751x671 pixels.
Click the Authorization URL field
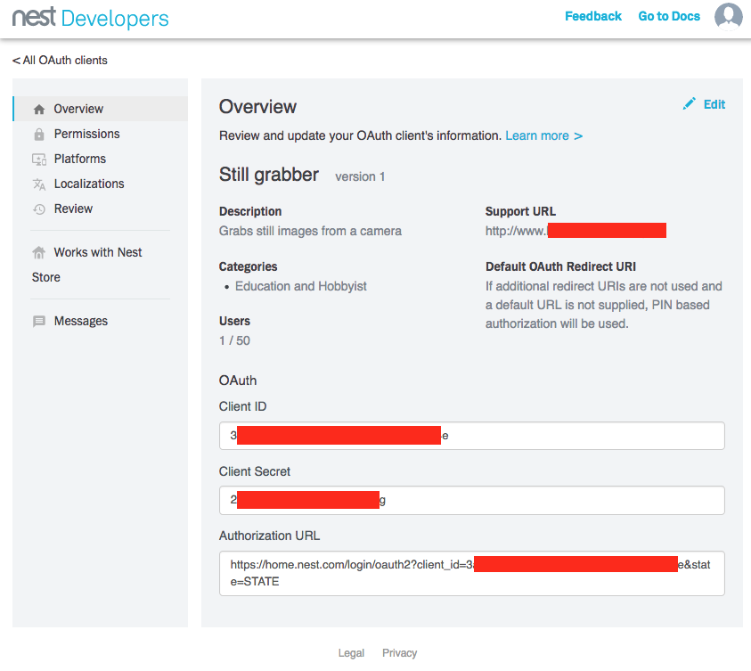(x=472, y=573)
